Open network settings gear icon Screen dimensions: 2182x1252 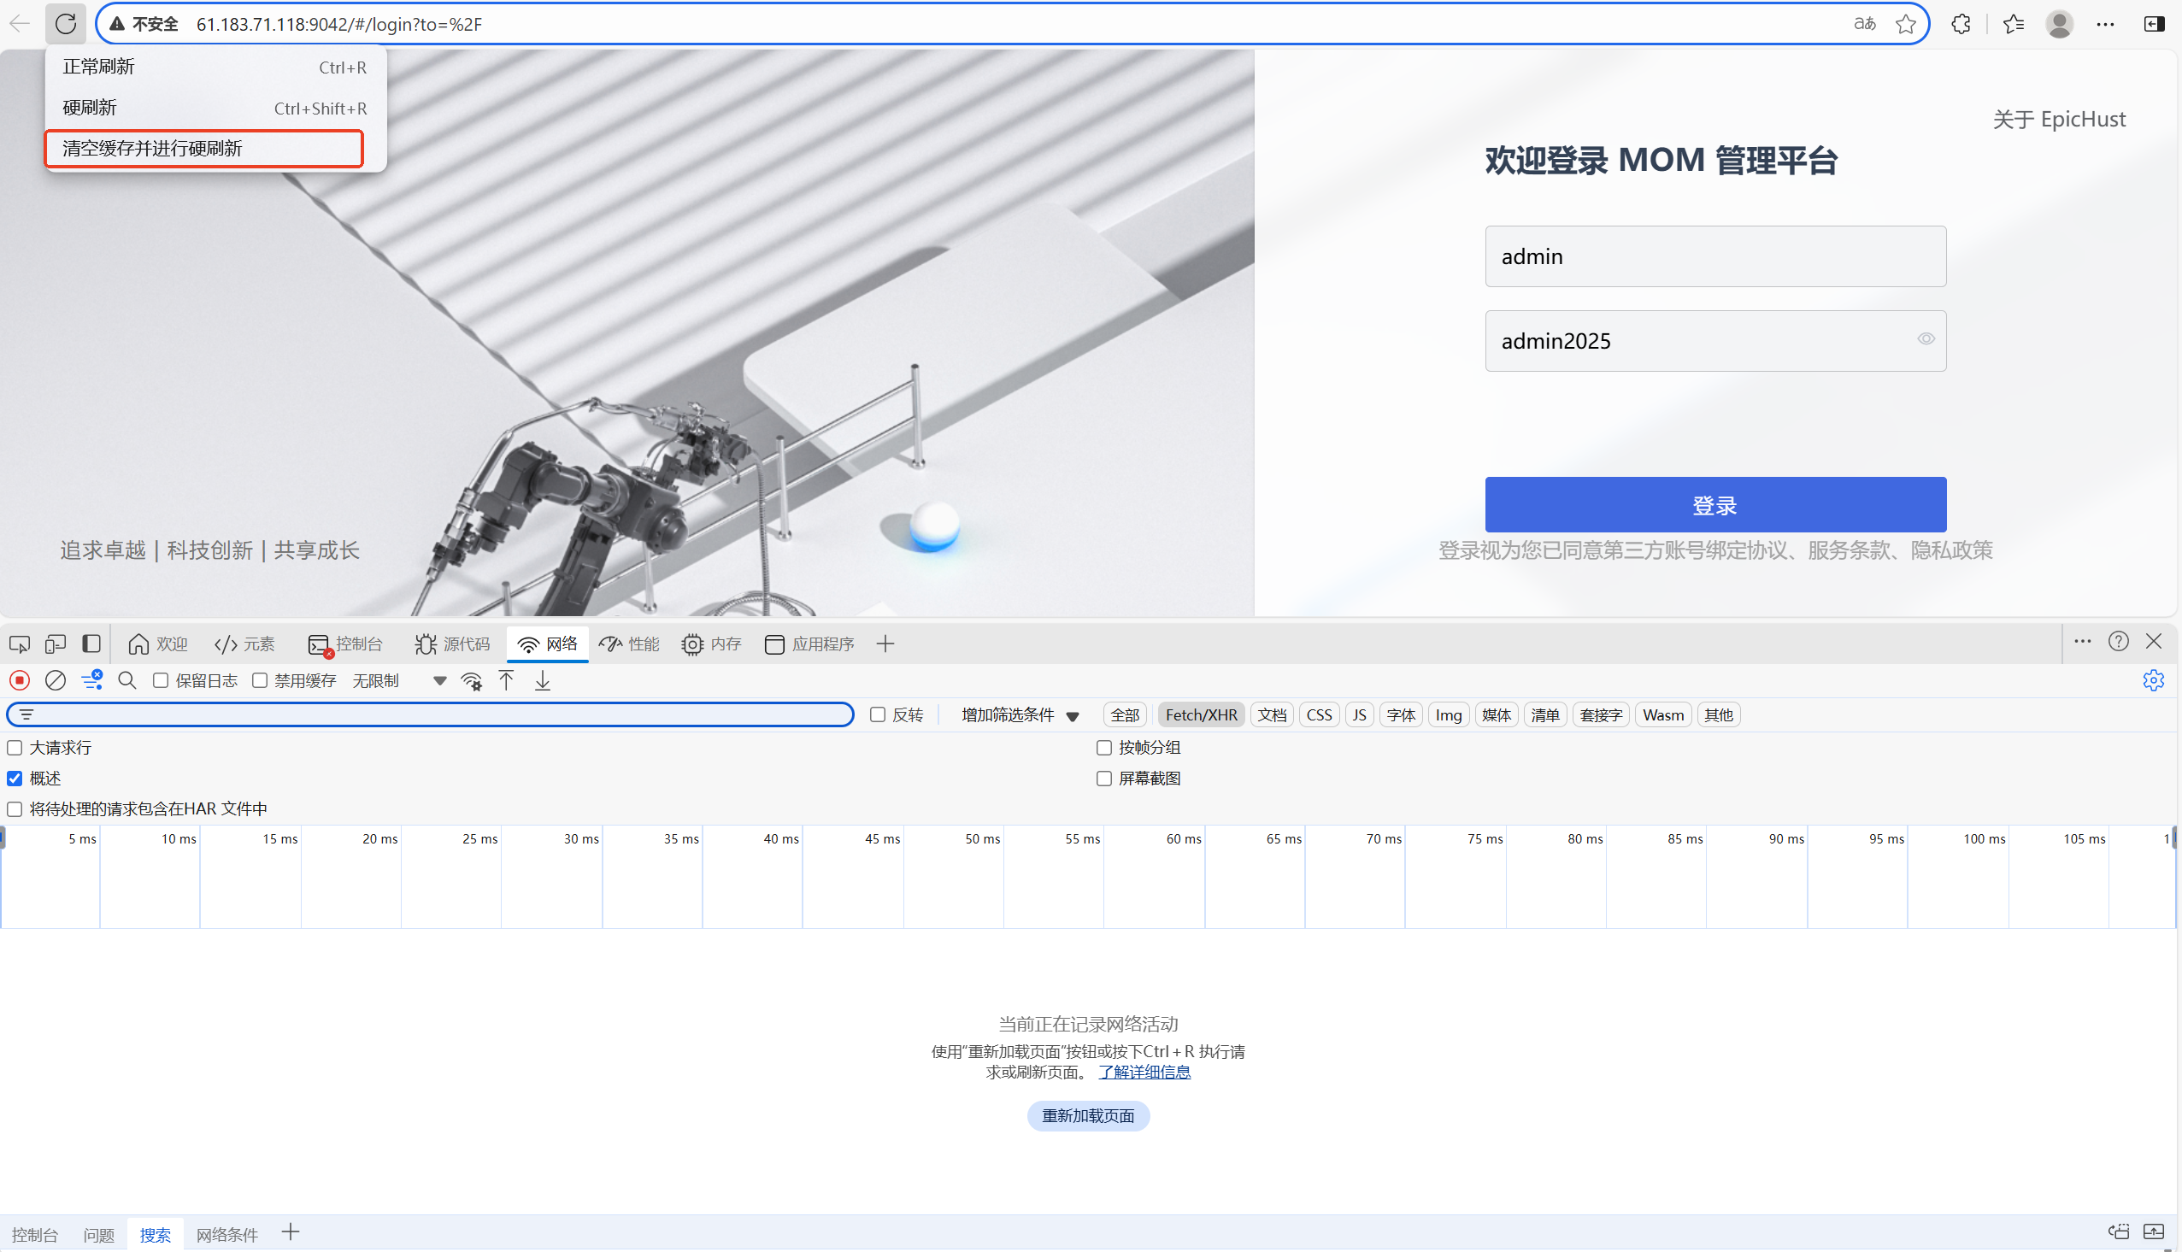coord(2154,681)
